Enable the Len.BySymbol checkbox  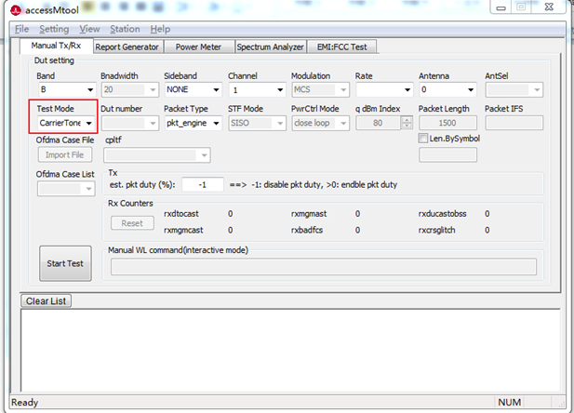click(423, 139)
